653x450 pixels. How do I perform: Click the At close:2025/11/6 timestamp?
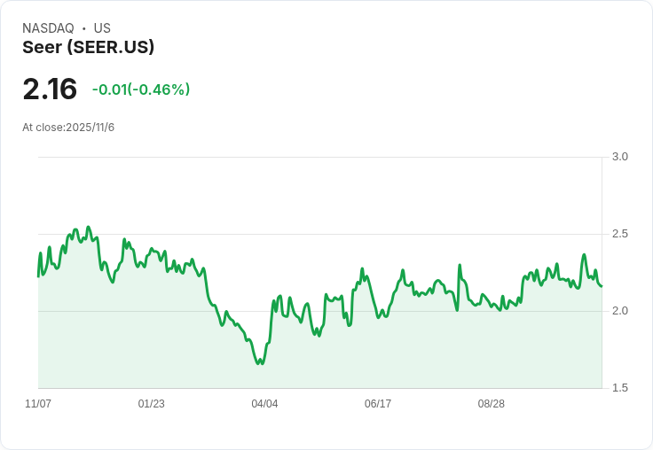(x=68, y=128)
